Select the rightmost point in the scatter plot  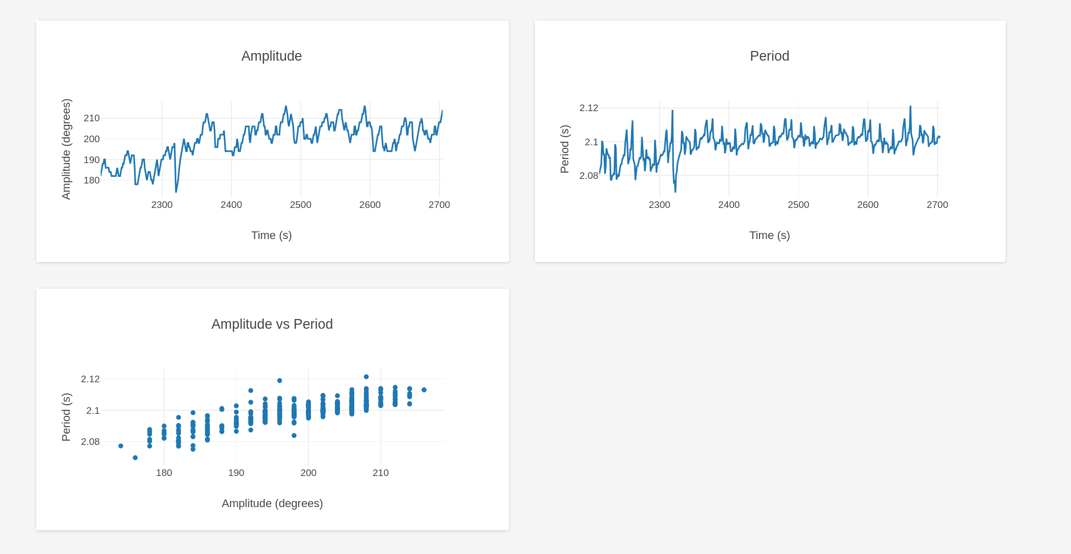pos(424,390)
